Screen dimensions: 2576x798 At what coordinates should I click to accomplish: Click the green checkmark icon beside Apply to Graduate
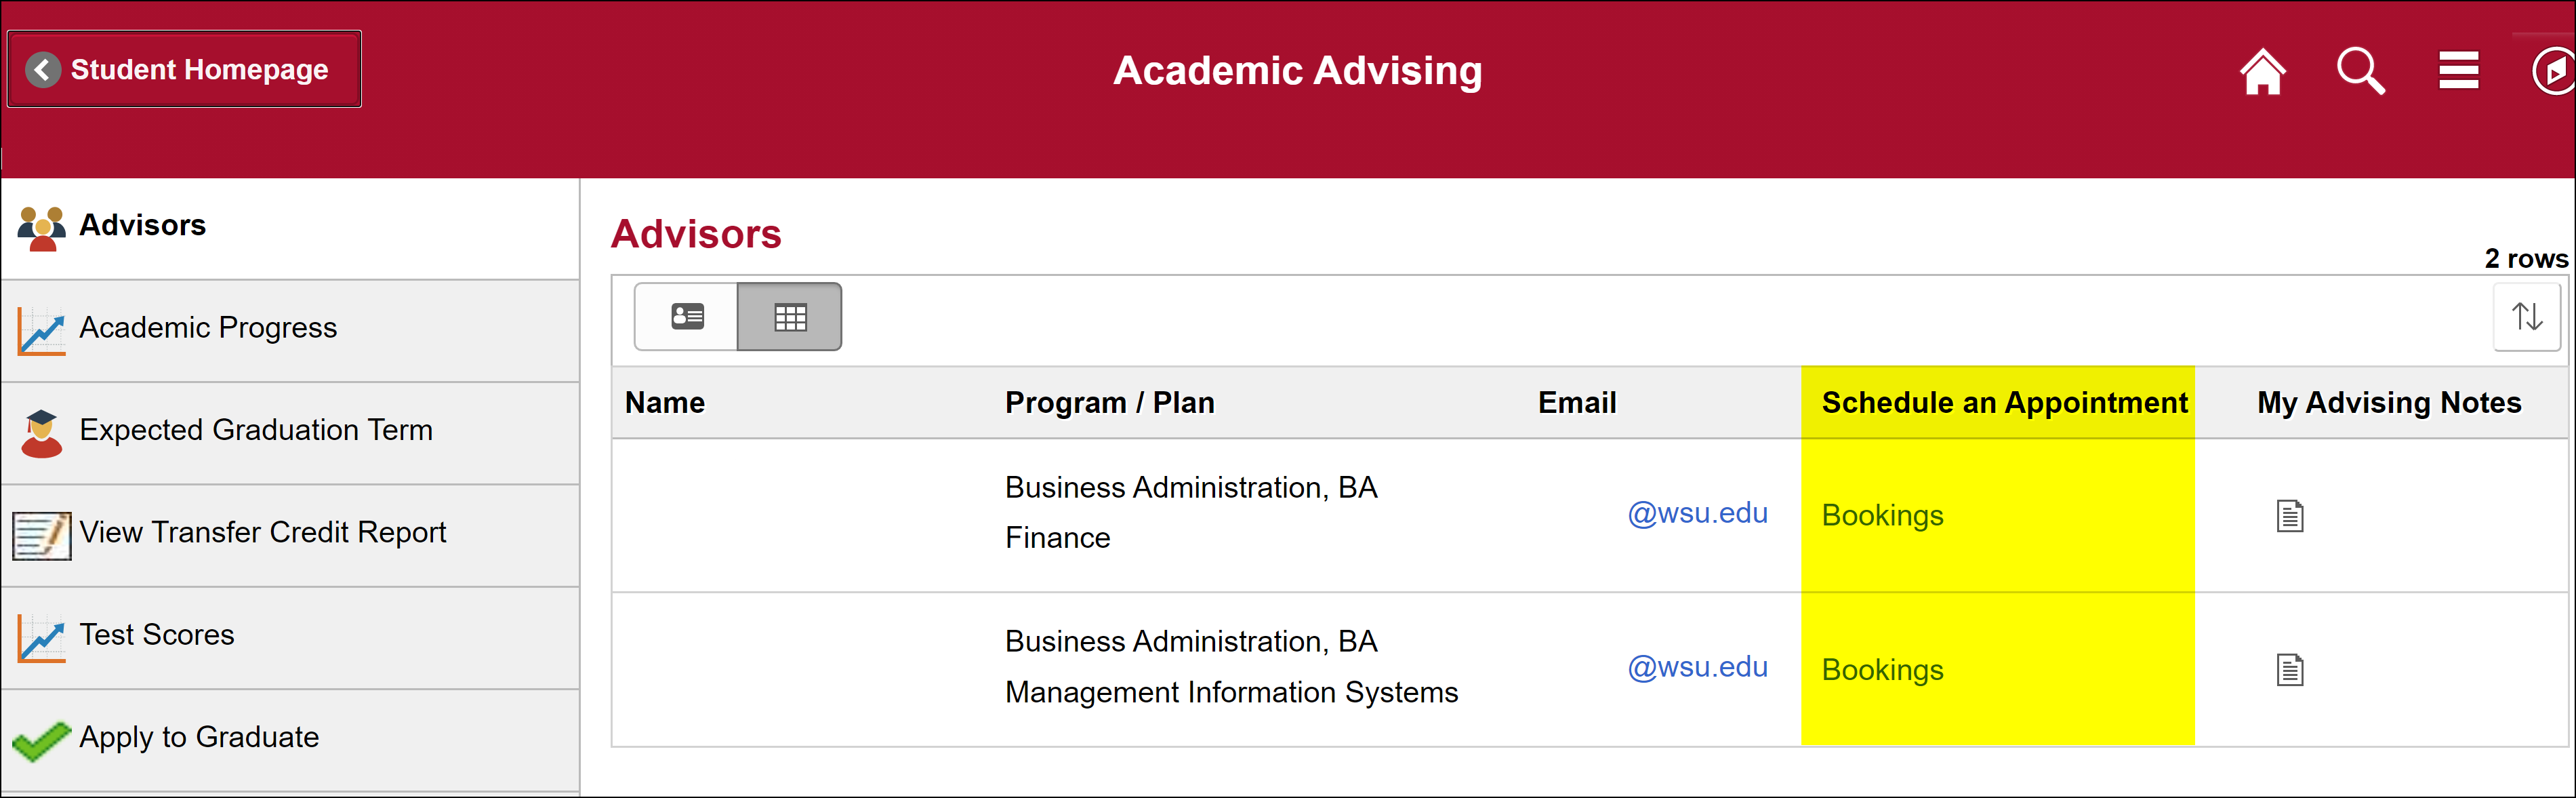point(40,737)
